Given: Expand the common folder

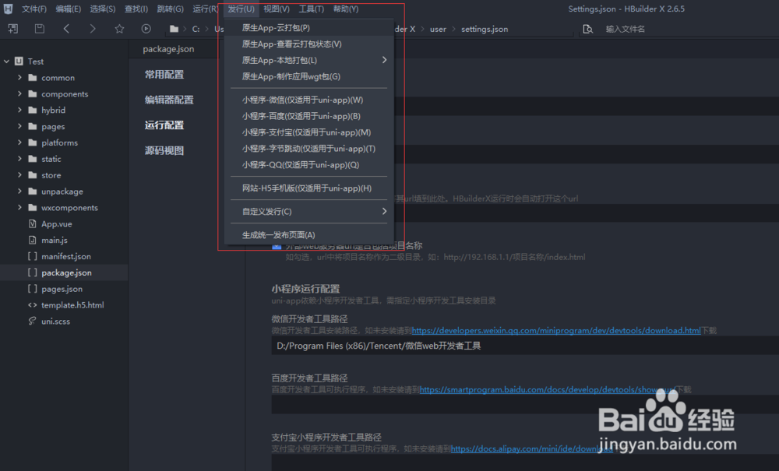Looking at the screenshot, I should [19, 77].
